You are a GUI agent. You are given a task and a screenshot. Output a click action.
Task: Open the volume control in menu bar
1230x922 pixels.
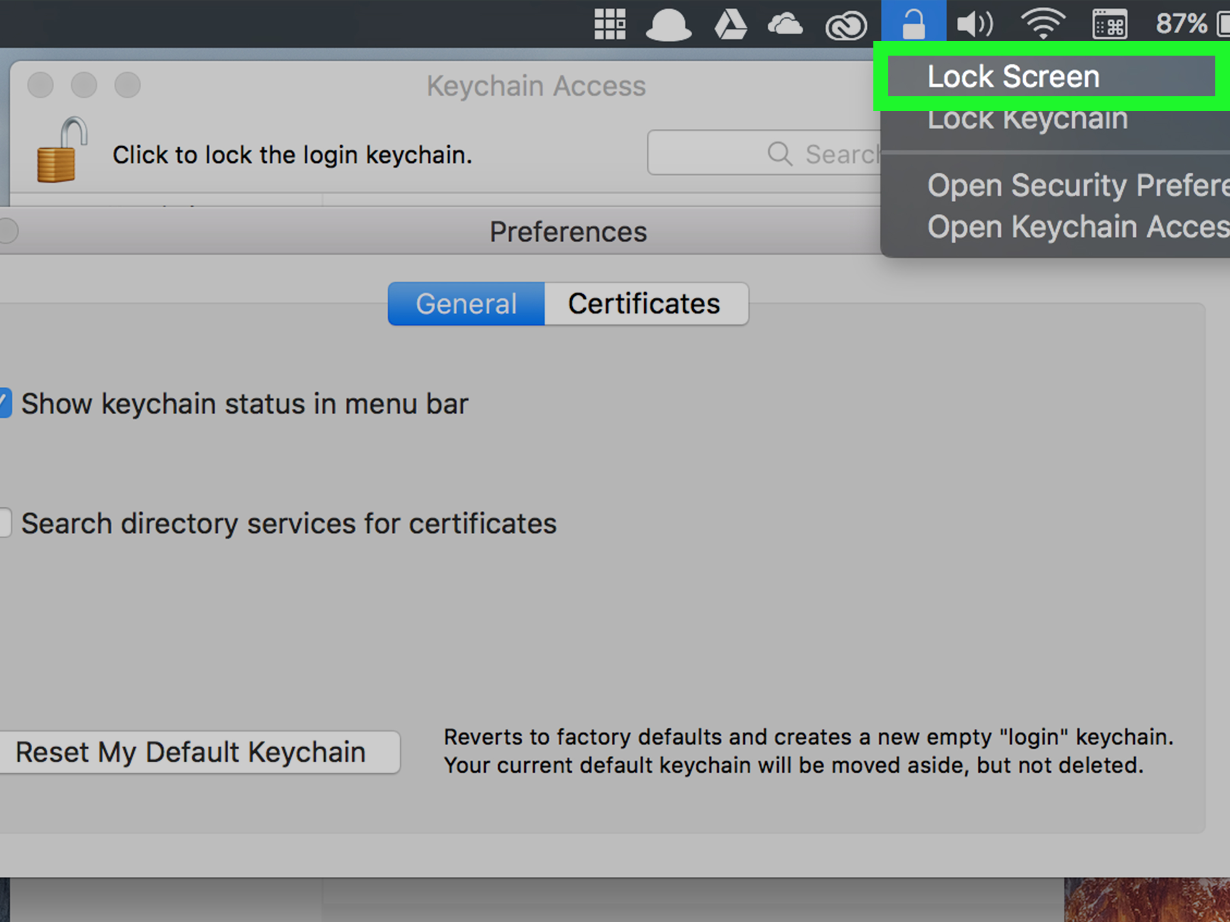click(974, 24)
